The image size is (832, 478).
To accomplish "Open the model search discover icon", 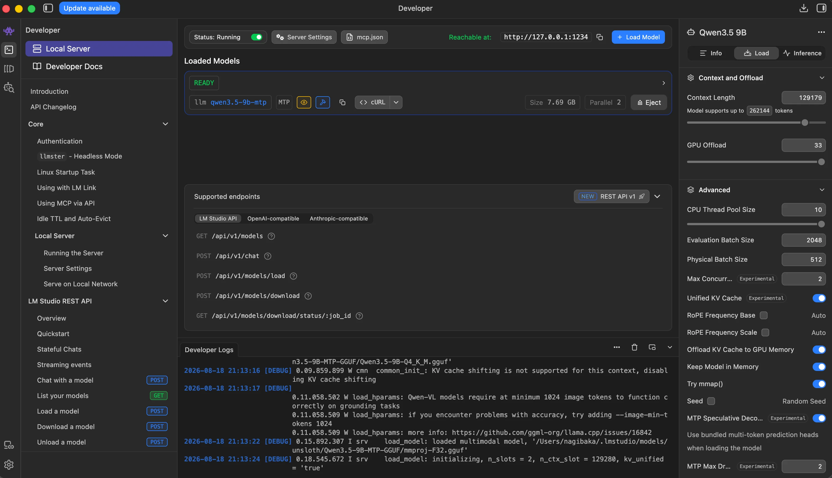I will click(x=9, y=88).
